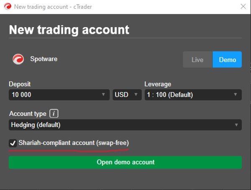251x190 pixels.
Task: Uncheck Shariah-compliant account checkbox
Action: (x=13, y=143)
